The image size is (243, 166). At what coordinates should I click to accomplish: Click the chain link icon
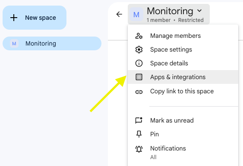tap(139, 92)
